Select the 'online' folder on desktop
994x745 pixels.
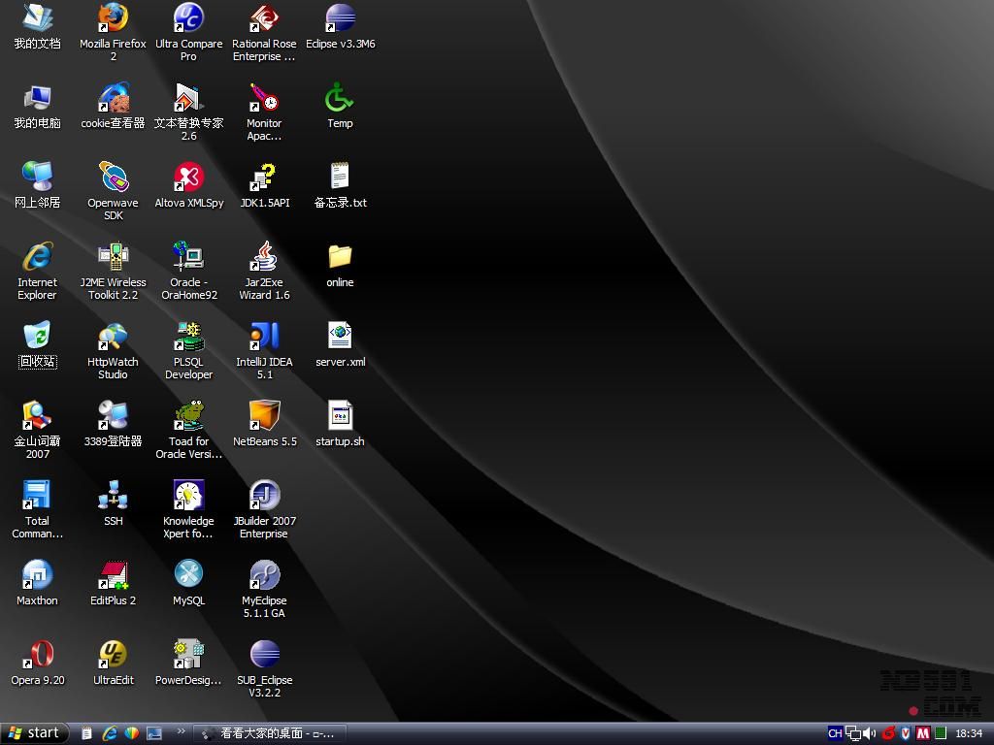340,257
